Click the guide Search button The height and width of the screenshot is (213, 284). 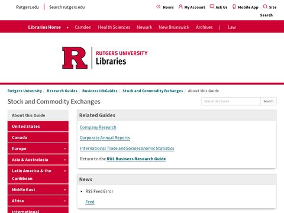click(x=269, y=101)
